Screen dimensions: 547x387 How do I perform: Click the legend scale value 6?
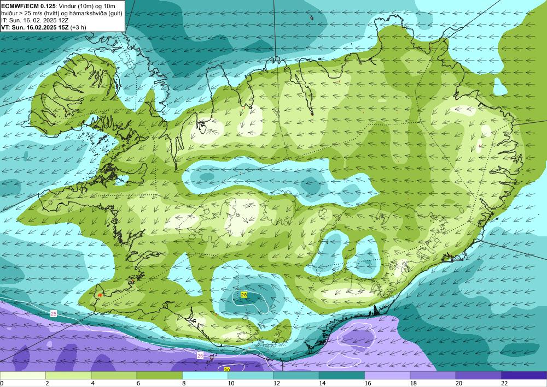point(138,383)
